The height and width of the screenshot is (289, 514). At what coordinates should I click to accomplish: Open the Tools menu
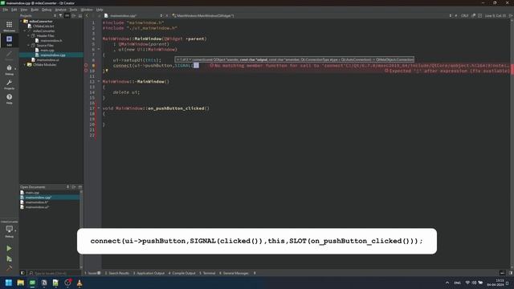73,10
